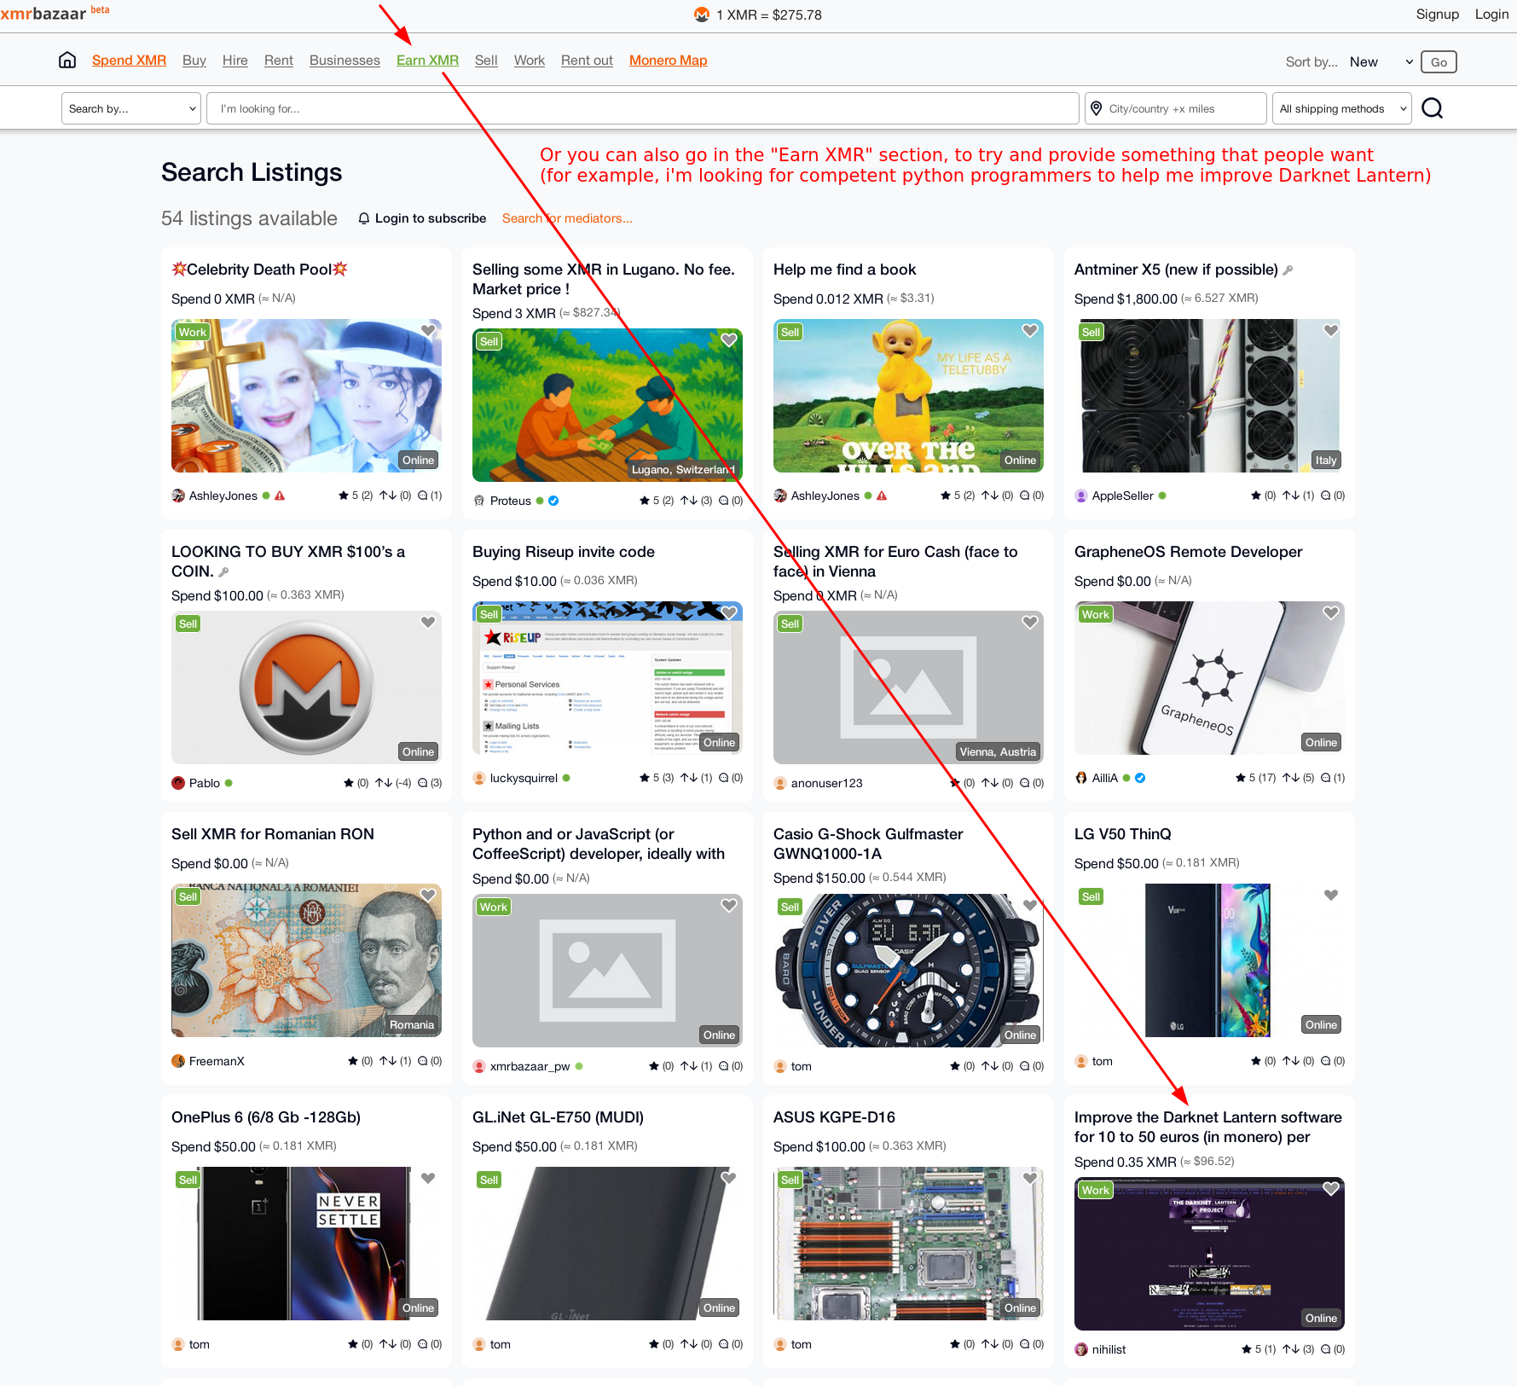The image size is (1517, 1386).
Task: Favorite the Antminer X5 listing
Action: point(1331,331)
